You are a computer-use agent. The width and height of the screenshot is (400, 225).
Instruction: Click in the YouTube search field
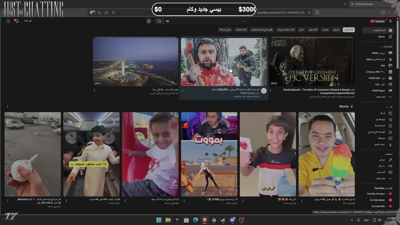coord(206,21)
